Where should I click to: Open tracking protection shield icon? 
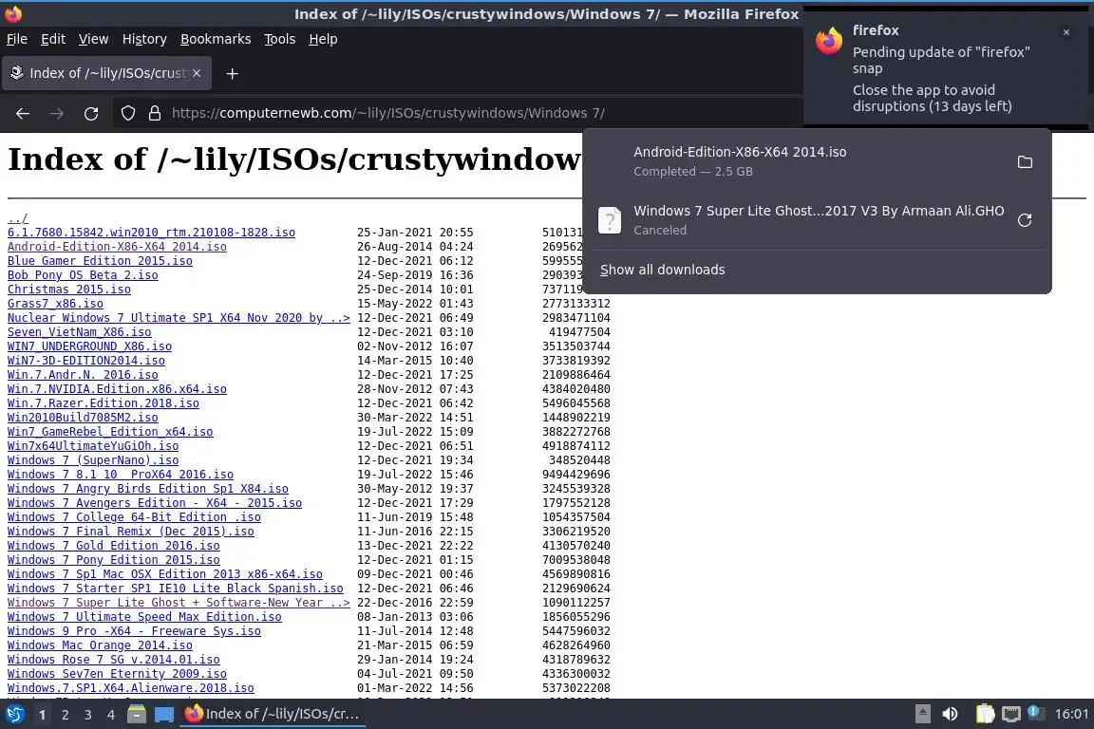click(127, 113)
